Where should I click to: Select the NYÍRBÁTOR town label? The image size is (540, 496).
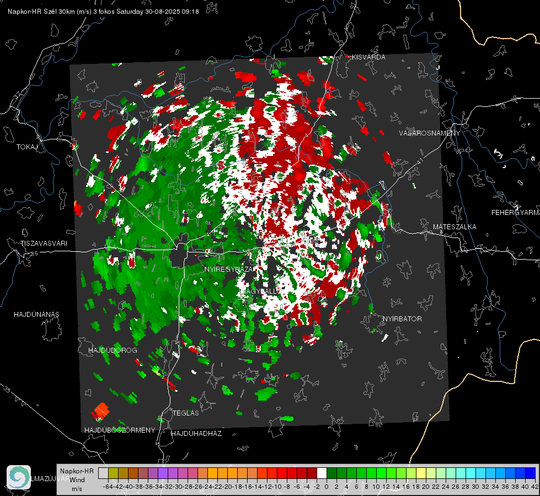(402, 319)
